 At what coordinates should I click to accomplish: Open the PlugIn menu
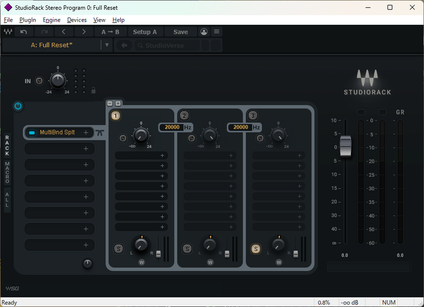click(27, 20)
